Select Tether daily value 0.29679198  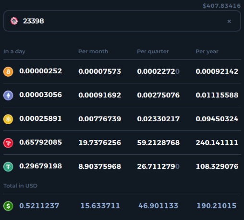click(x=40, y=166)
